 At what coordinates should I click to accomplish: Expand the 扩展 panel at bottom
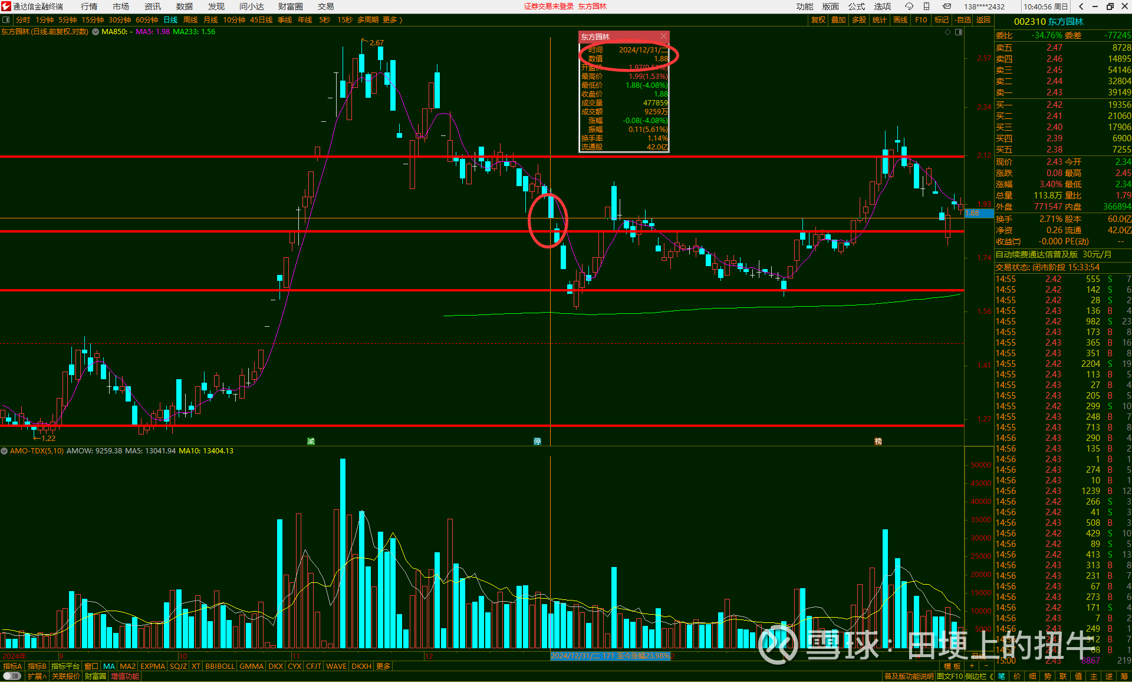[37, 676]
